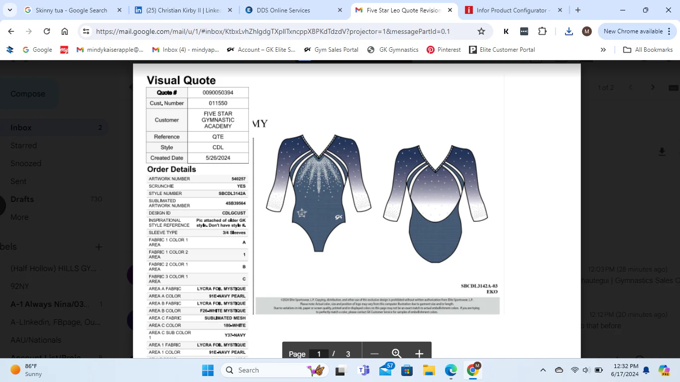Open (Half Hollow) HILLS GY label

(x=54, y=268)
